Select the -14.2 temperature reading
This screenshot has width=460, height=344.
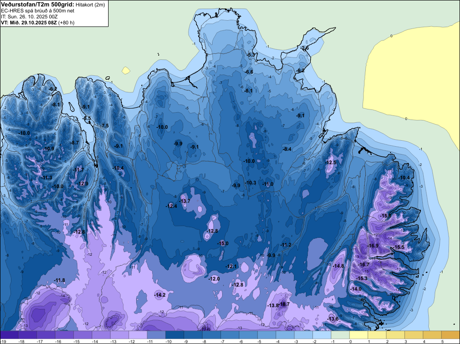160,295
